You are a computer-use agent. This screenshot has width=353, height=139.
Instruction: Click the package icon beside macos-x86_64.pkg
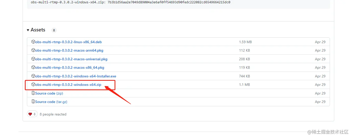33,67
